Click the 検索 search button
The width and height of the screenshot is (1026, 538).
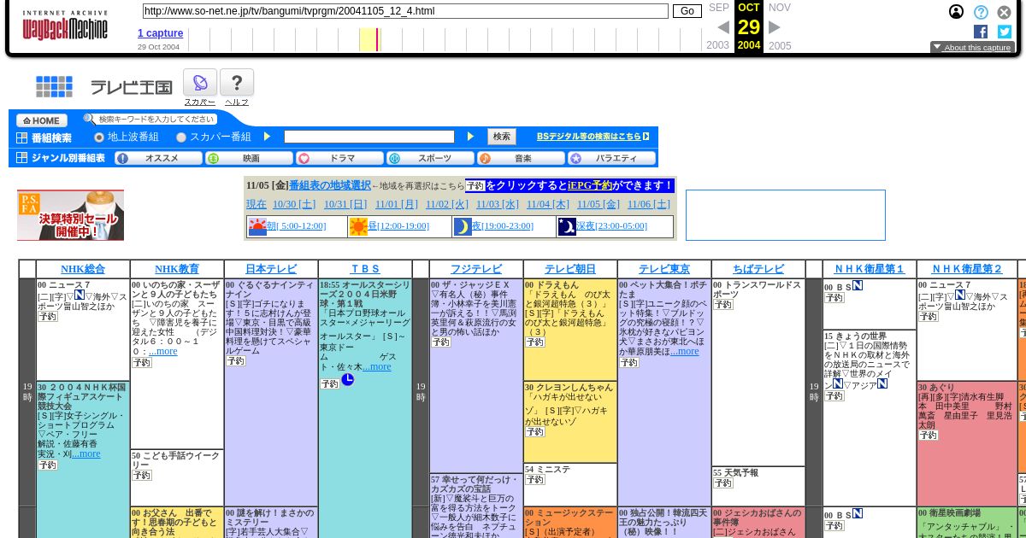tap(502, 137)
